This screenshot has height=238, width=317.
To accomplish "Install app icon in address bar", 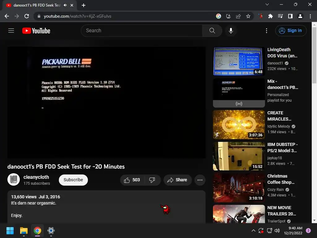I will point(228,16).
